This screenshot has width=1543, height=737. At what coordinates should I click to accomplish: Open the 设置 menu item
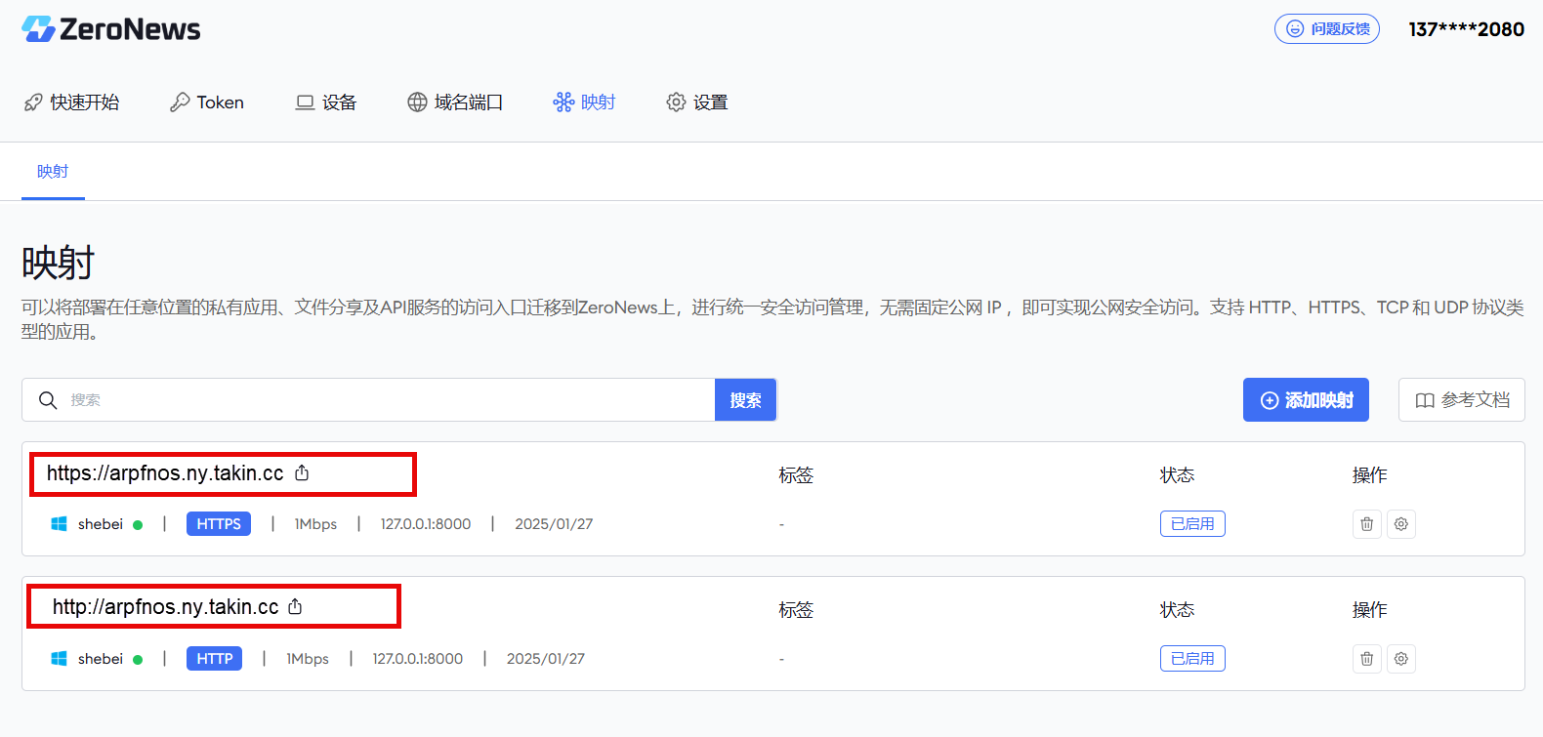point(697,102)
